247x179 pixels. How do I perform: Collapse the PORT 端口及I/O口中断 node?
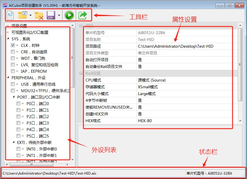coord(14,97)
